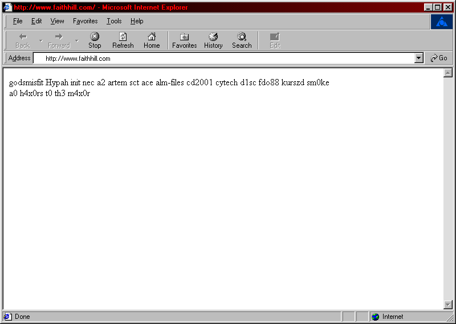Click the 'Internet' zone label

393,317
